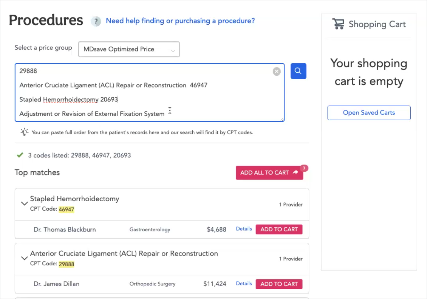Add Dr. Thomas Blackburn procedure to cart
Viewport: 427px width, 299px height.
pos(279,229)
